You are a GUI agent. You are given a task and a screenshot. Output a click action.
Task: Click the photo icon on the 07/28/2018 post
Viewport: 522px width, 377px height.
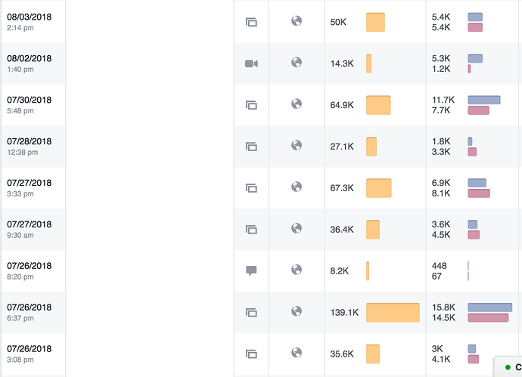pos(251,147)
